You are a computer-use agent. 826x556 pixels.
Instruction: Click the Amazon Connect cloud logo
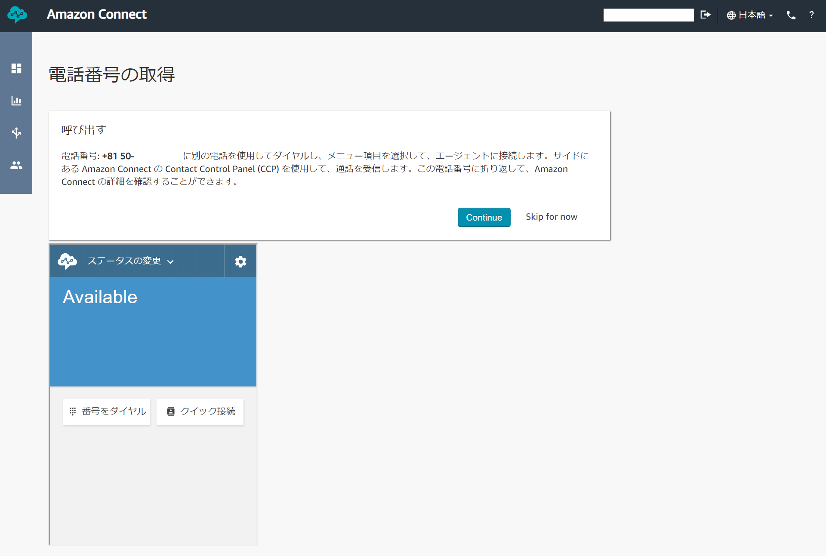point(17,15)
